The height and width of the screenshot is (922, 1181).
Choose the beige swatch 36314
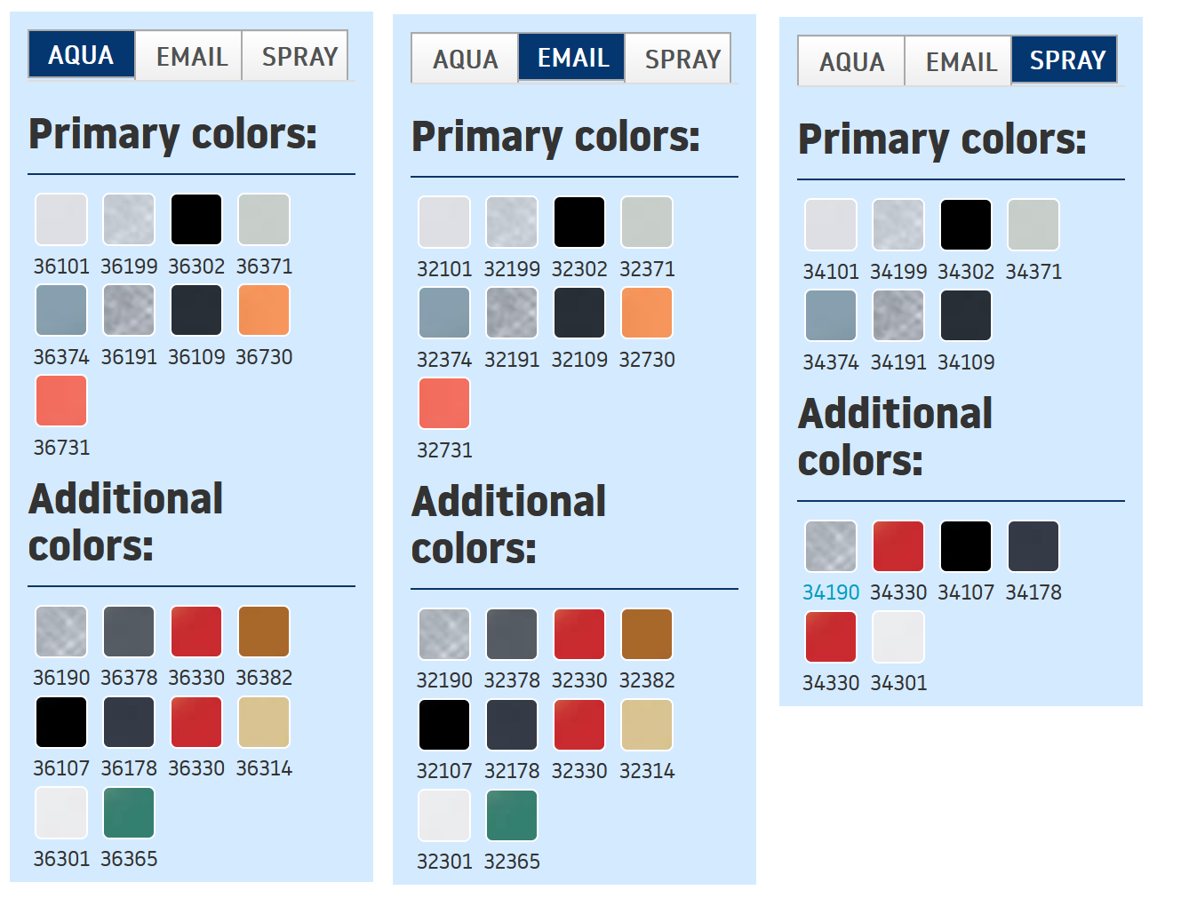click(x=264, y=722)
